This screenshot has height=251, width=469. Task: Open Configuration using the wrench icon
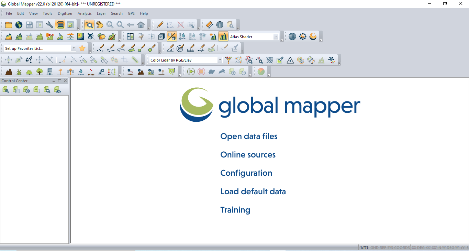[50, 25]
